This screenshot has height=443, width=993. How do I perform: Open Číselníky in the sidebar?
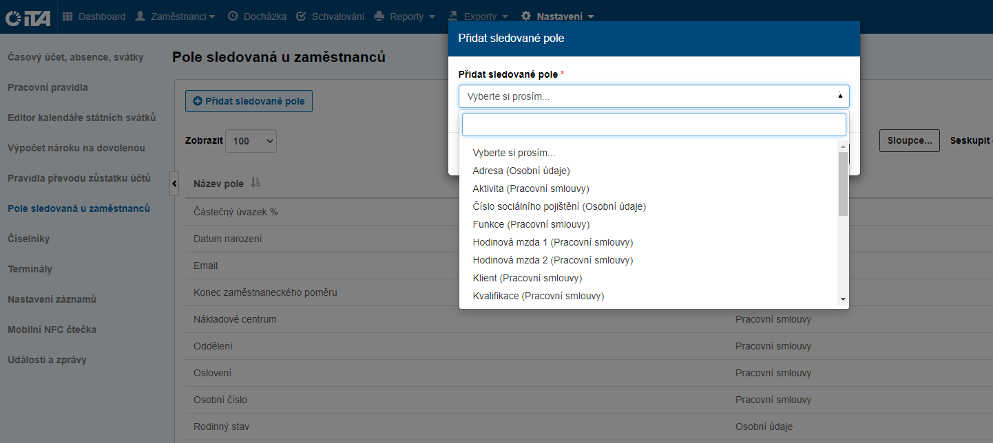29,239
